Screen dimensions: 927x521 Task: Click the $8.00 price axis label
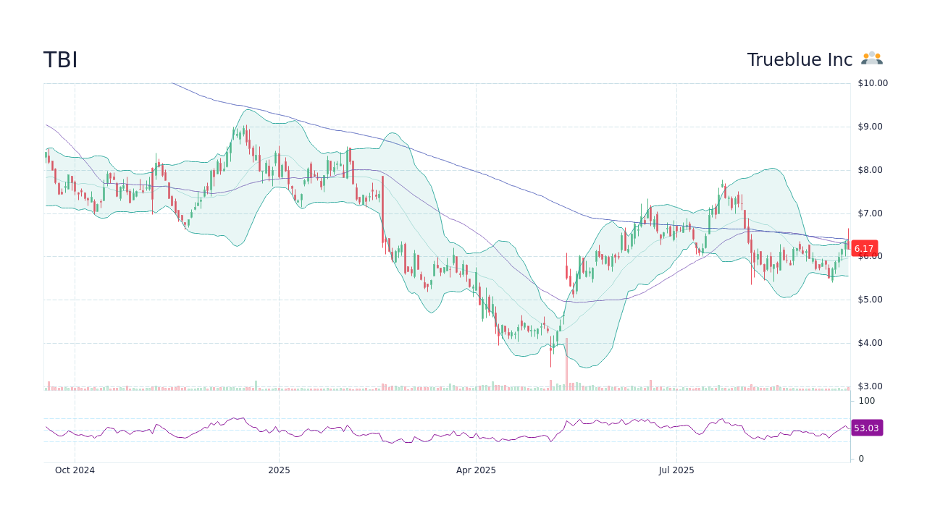pyautogui.click(x=871, y=170)
